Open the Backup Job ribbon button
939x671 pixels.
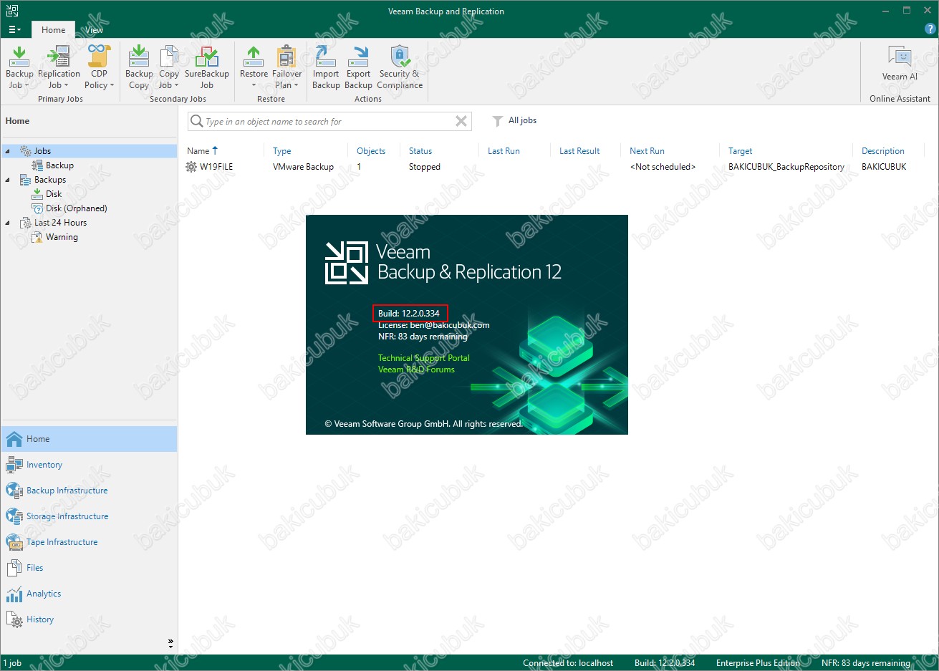tap(19, 67)
